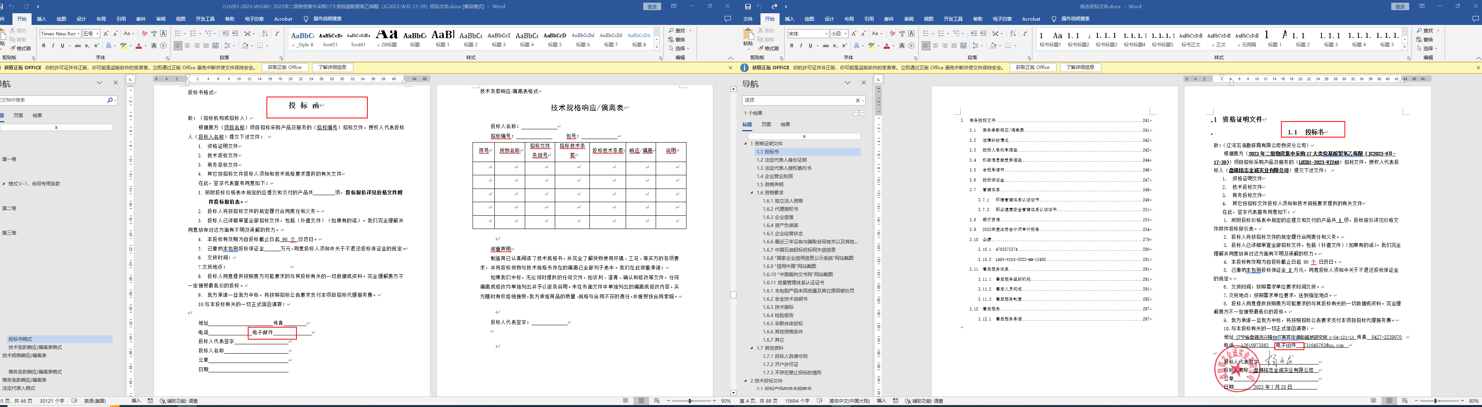Select 1.3 法定代表人授权委托书 in the navigation pane

(x=784, y=168)
